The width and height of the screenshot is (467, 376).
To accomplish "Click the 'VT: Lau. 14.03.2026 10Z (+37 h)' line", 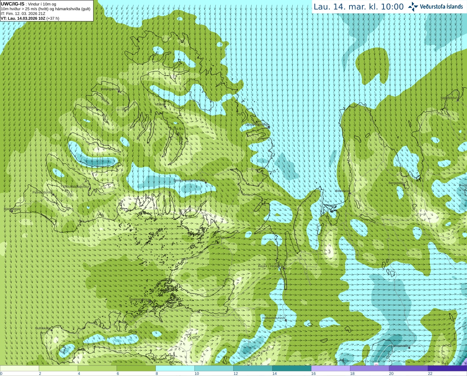I will [x=30, y=18].
